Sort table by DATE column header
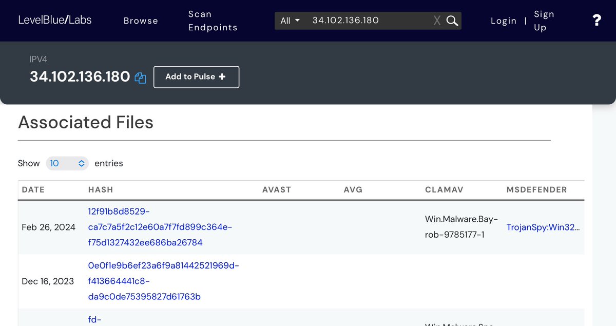 (33, 189)
